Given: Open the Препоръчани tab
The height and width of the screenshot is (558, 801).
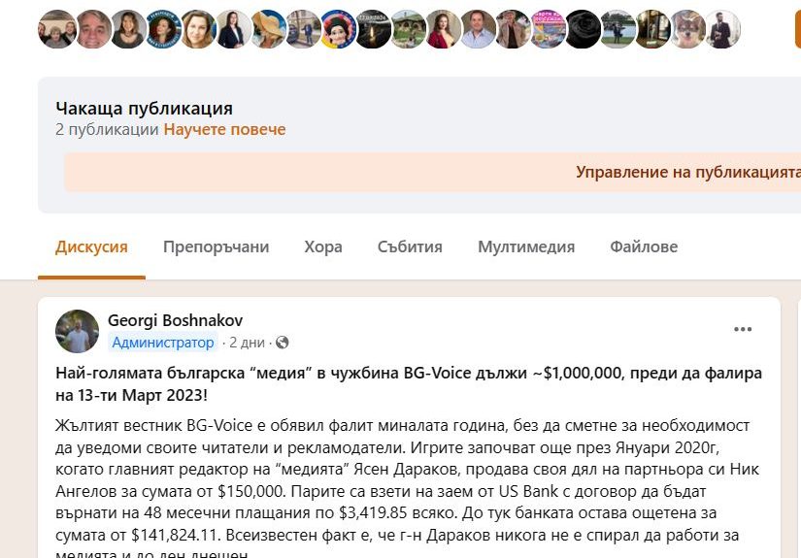Looking at the screenshot, I should click(x=216, y=246).
